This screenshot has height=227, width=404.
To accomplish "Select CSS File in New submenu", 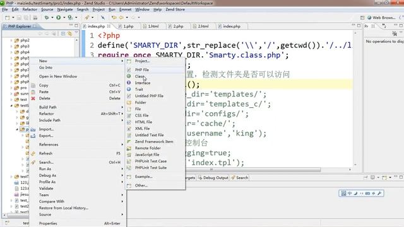I will [x=155, y=115].
